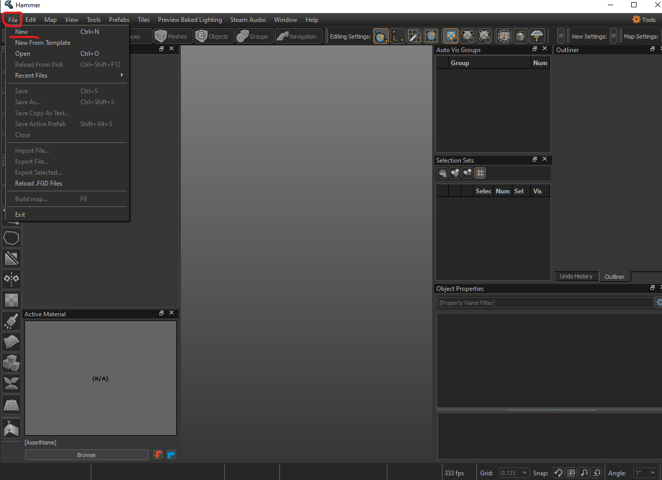Open the settings gear in Object Properties
This screenshot has height=480, width=662.
pos(659,302)
